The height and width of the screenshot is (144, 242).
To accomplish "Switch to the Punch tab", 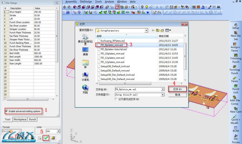I will 32,119.
